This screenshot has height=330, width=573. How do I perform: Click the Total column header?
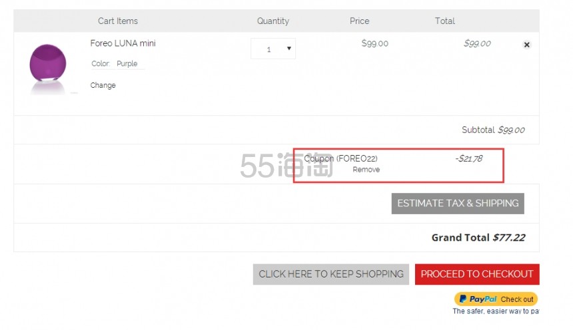click(x=444, y=21)
